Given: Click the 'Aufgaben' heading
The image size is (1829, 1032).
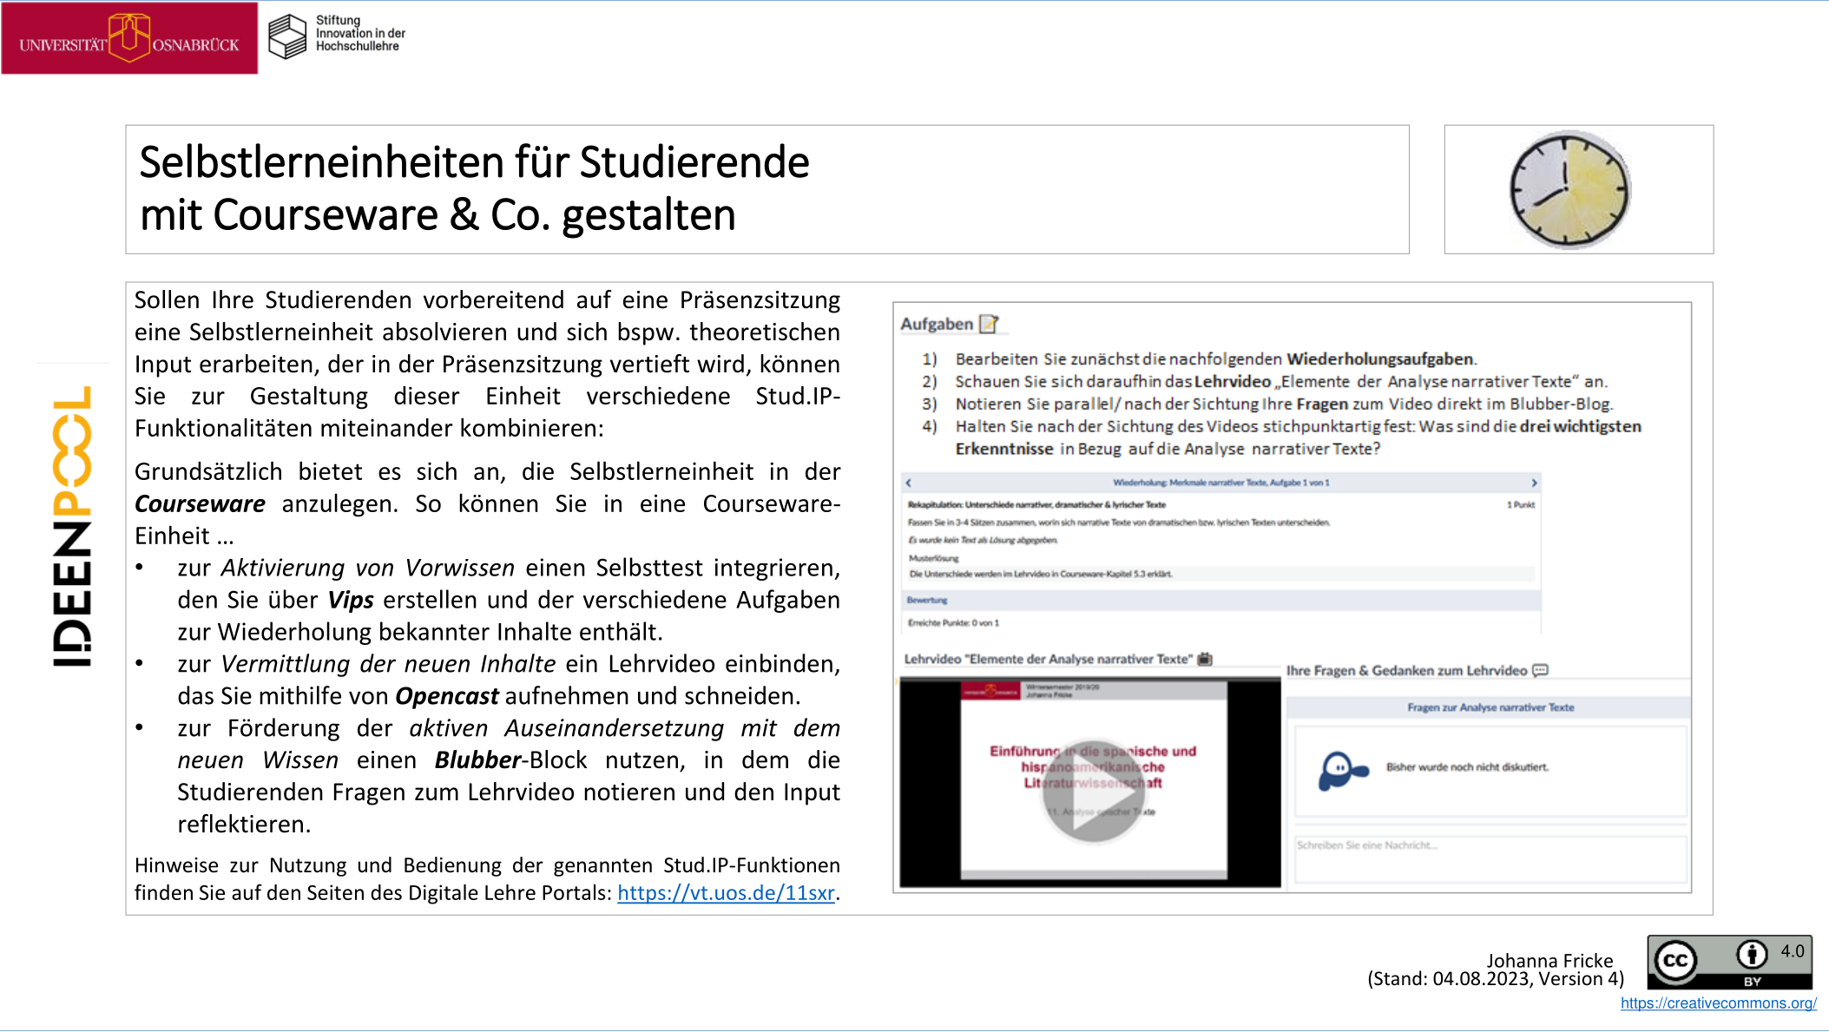Looking at the screenshot, I should tap(937, 324).
